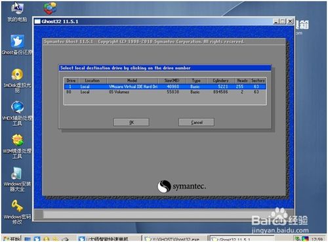Click the Size(MB) column header
328x242 pixels.
coord(172,81)
